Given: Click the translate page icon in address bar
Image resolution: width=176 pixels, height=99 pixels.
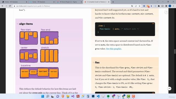Looking at the screenshot, I should [132, 6].
